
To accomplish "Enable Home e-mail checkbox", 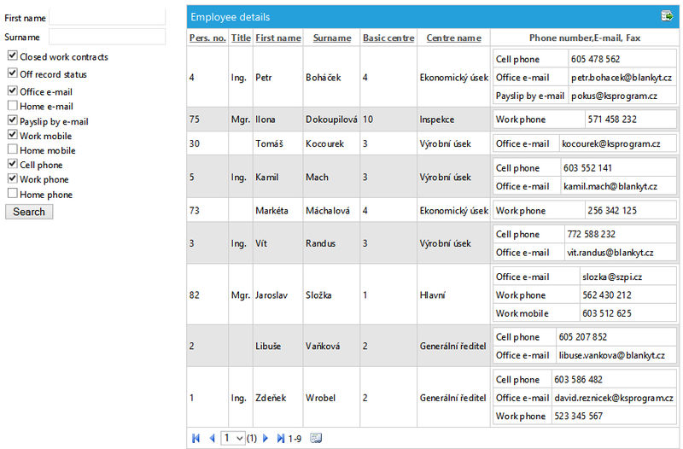I will (x=13, y=105).
